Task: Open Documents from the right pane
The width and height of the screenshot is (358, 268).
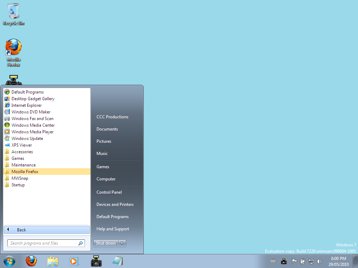Action: click(x=107, y=129)
